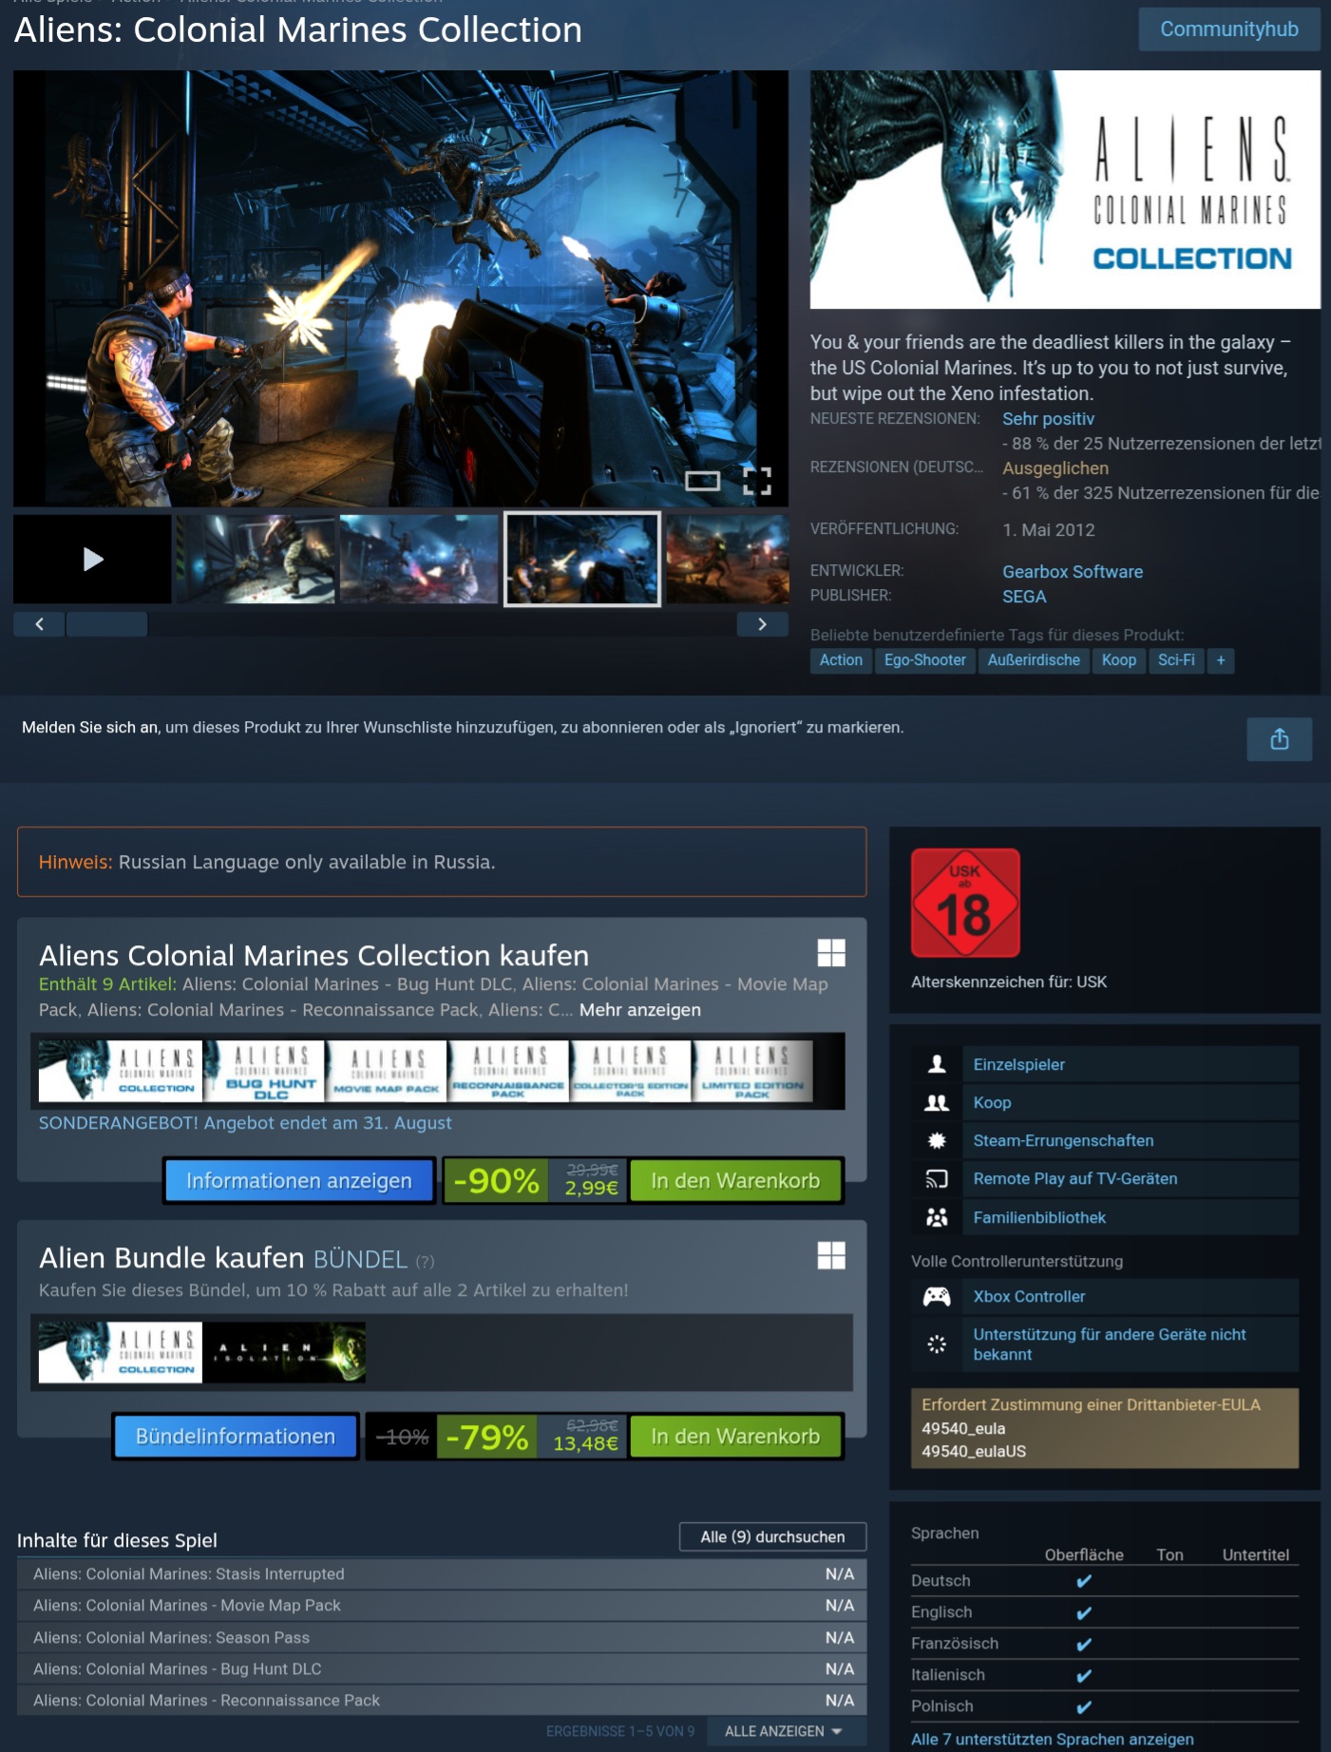This screenshot has width=1331, height=1752.
Task: Click Alle (9) durchsuchen button
Action: point(772,1536)
